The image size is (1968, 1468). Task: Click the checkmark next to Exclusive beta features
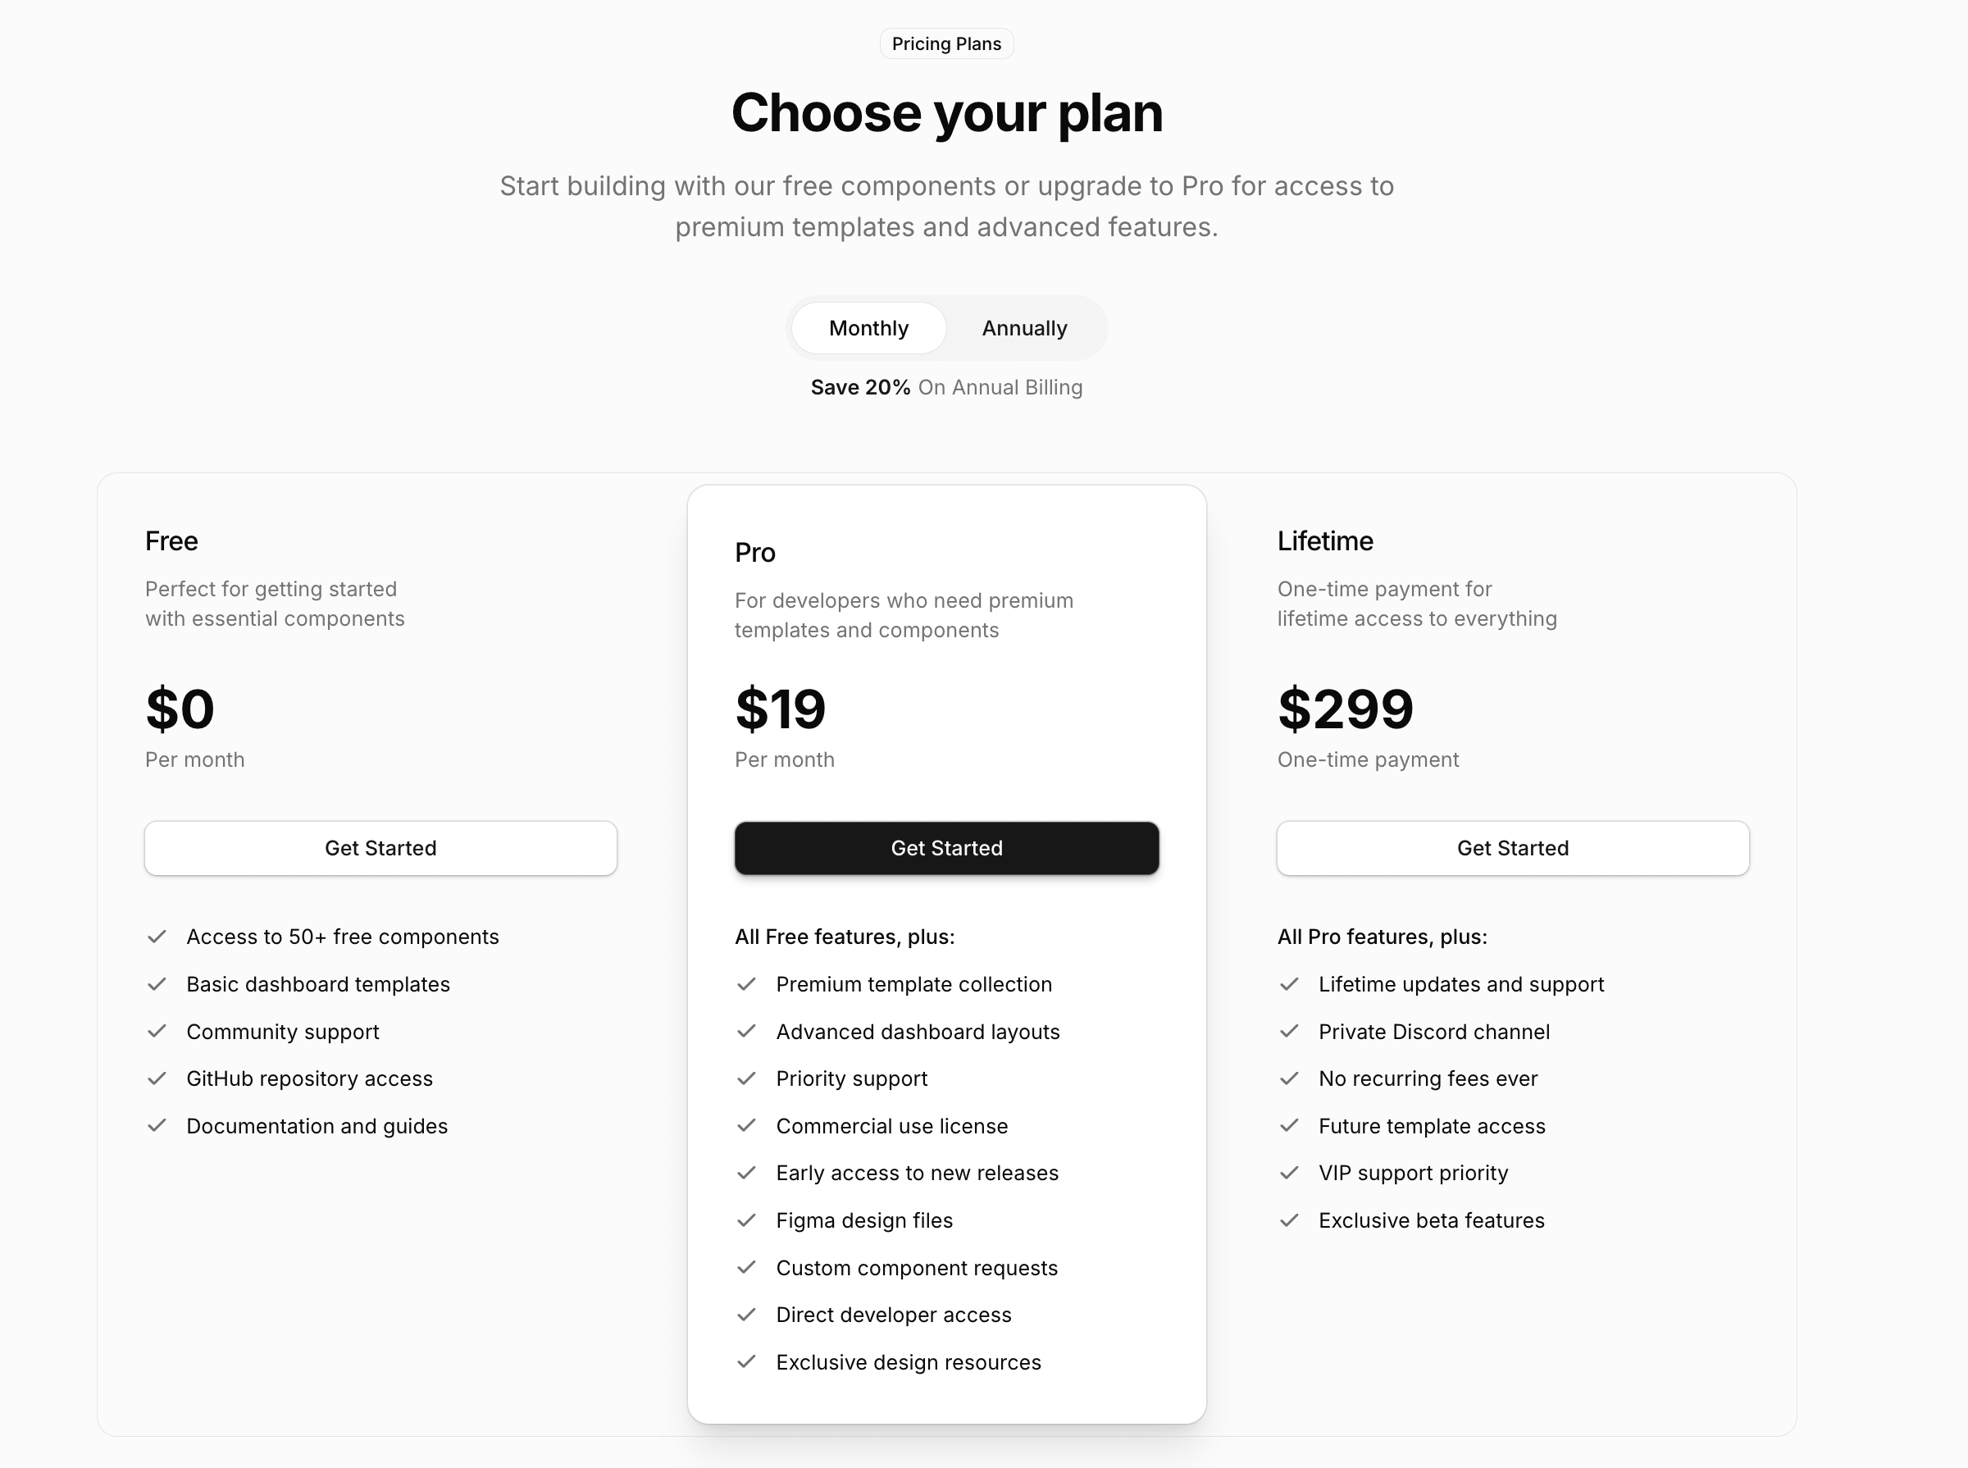[1290, 1220]
